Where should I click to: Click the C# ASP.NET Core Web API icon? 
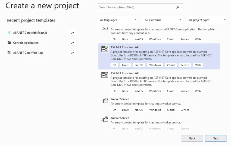[105, 49]
